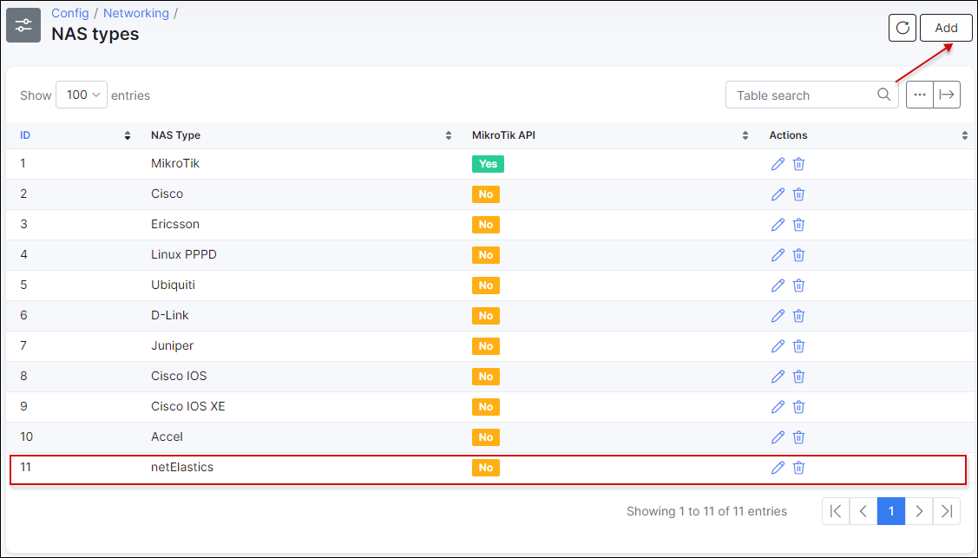978x558 pixels.
Task: Go to the last page
Action: pyautogui.click(x=947, y=511)
